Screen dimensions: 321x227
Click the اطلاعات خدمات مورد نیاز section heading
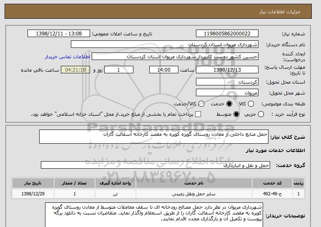(275, 150)
